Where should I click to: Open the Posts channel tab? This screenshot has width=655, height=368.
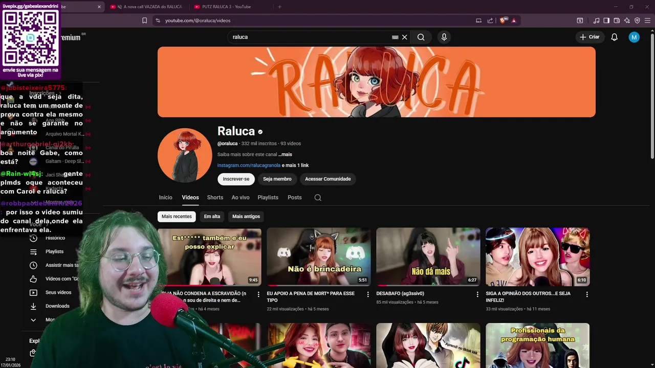[295, 197]
